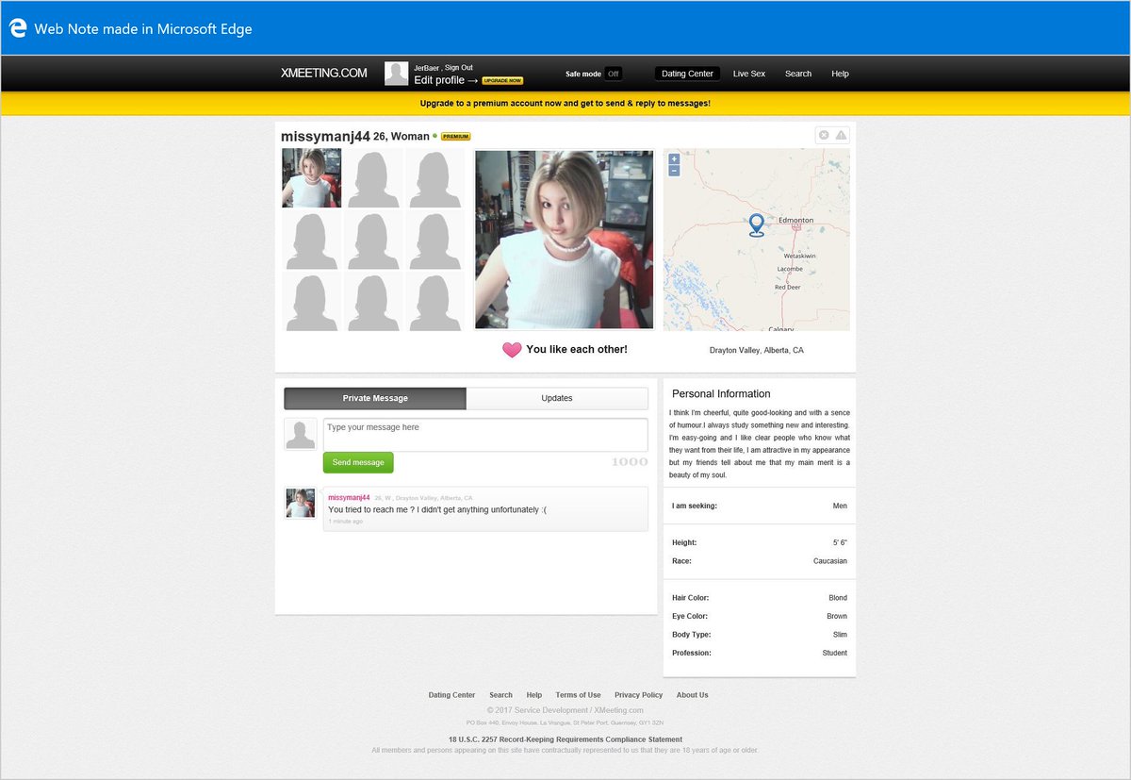Screen dimensions: 1131x780
Task: Click the pink heart like icon
Action: [x=512, y=350]
